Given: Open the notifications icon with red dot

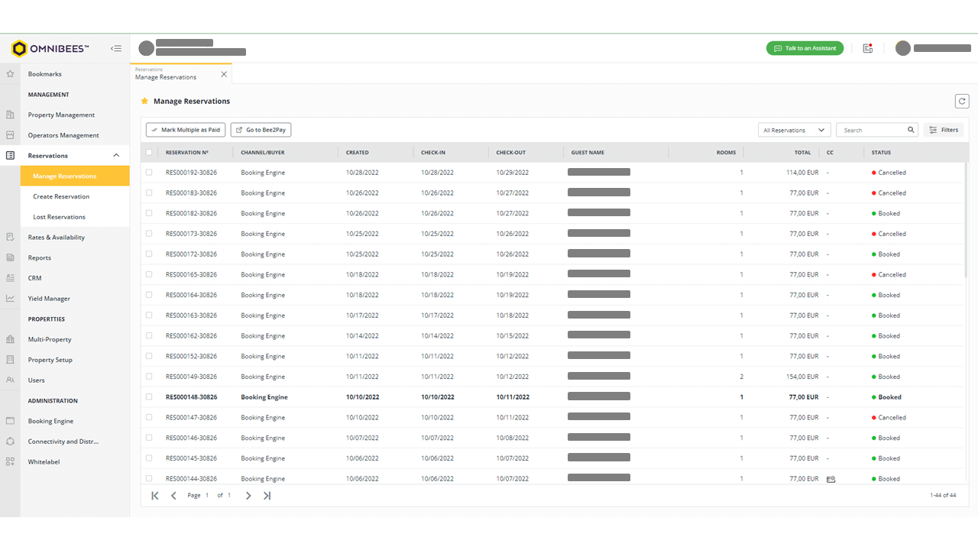Looking at the screenshot, I should (868, 48).
